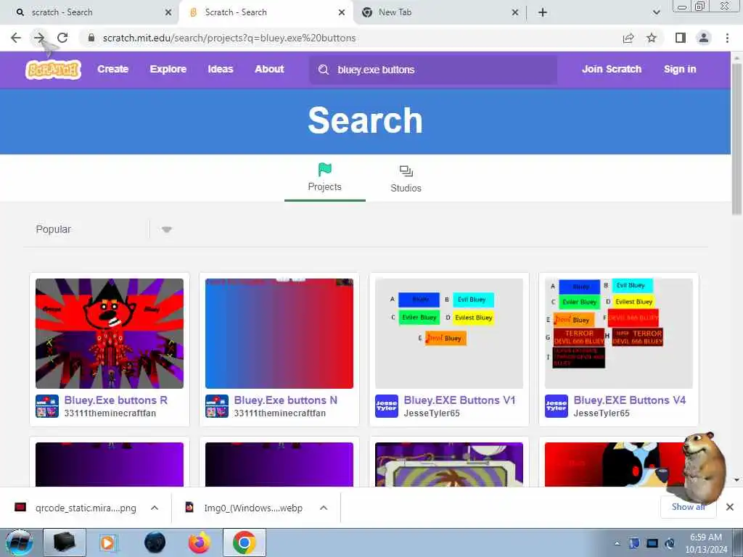
Task: Click the Chrome taskbar icon
Action: click(x=244, y=542)
